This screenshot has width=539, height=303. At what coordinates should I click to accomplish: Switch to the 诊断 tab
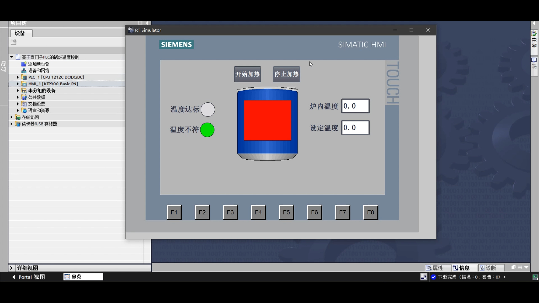pos(491,268)
